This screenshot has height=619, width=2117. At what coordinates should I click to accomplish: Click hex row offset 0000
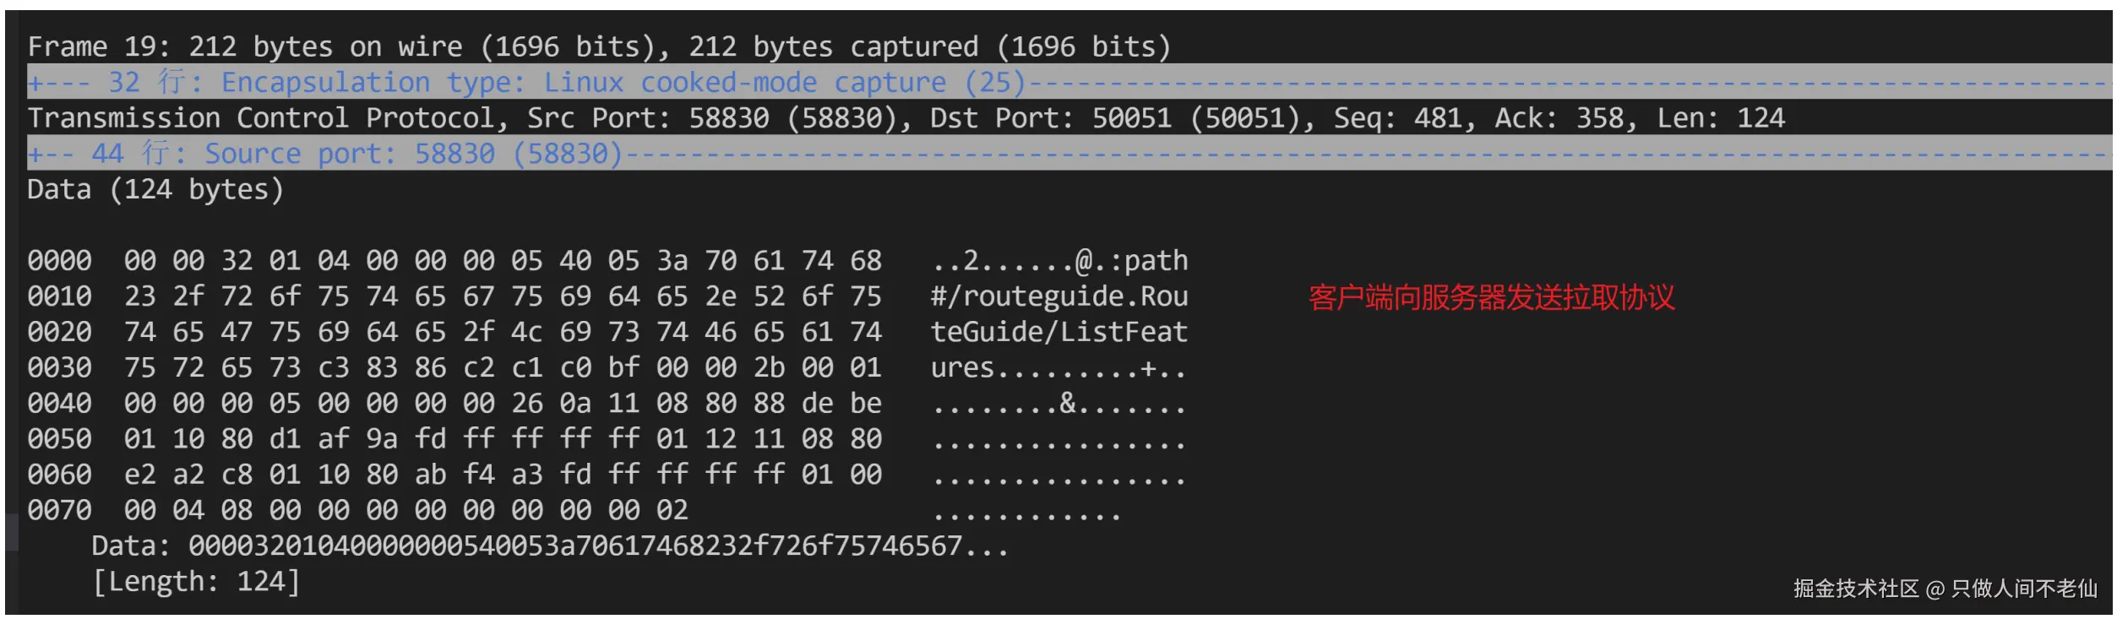(x=59, y=261)
